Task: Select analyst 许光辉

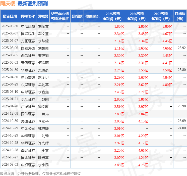Action: [x=43, y=143]
